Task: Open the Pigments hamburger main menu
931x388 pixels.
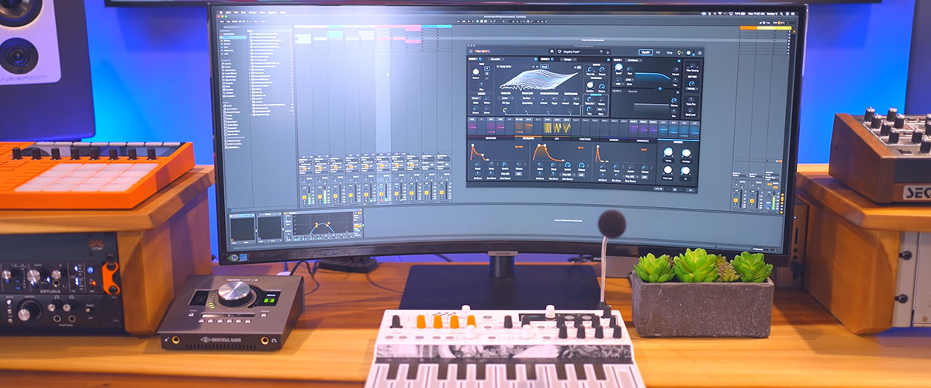Action: (471, 51)
